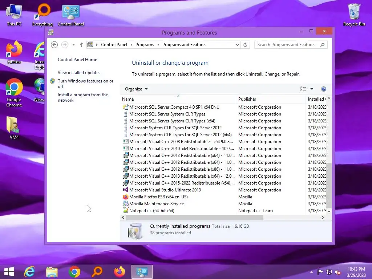Sort by Publisher column header
The height and width of the screenshot is (279, 372).
(x=271, y=99)
